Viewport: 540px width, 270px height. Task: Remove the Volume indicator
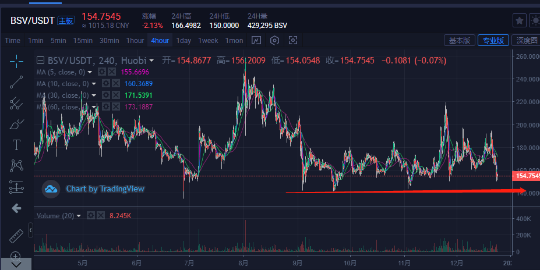point(101,216)
